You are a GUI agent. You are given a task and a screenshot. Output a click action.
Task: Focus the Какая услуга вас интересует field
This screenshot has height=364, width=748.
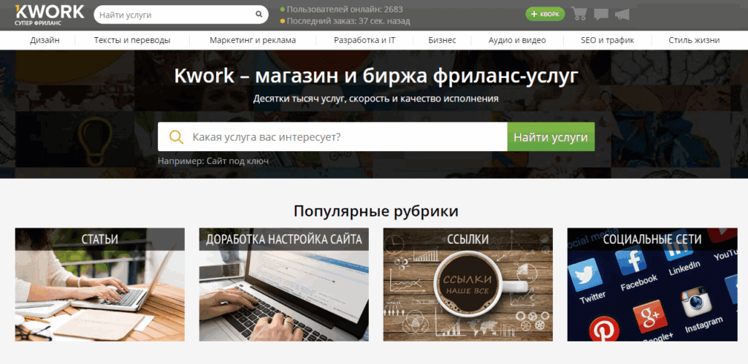[x=332, y=137]
